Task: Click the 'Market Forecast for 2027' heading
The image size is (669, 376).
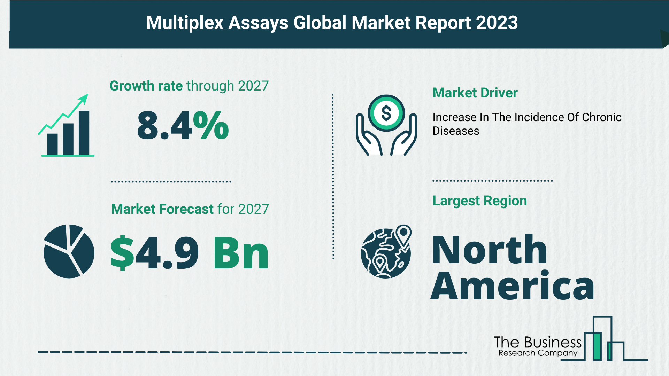Action: point(190,209)
